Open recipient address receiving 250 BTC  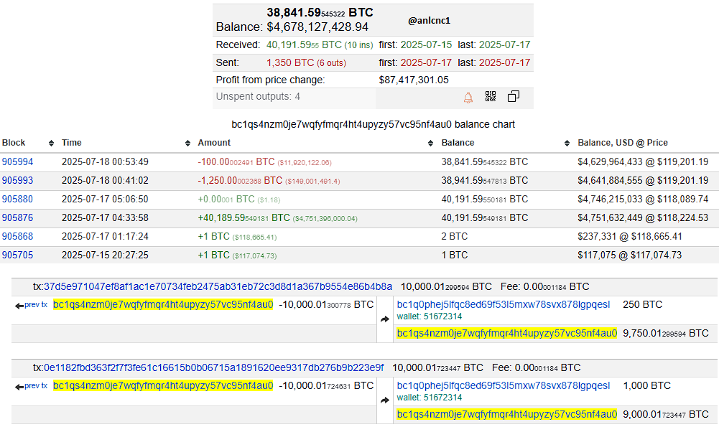[x=503, y=304]
